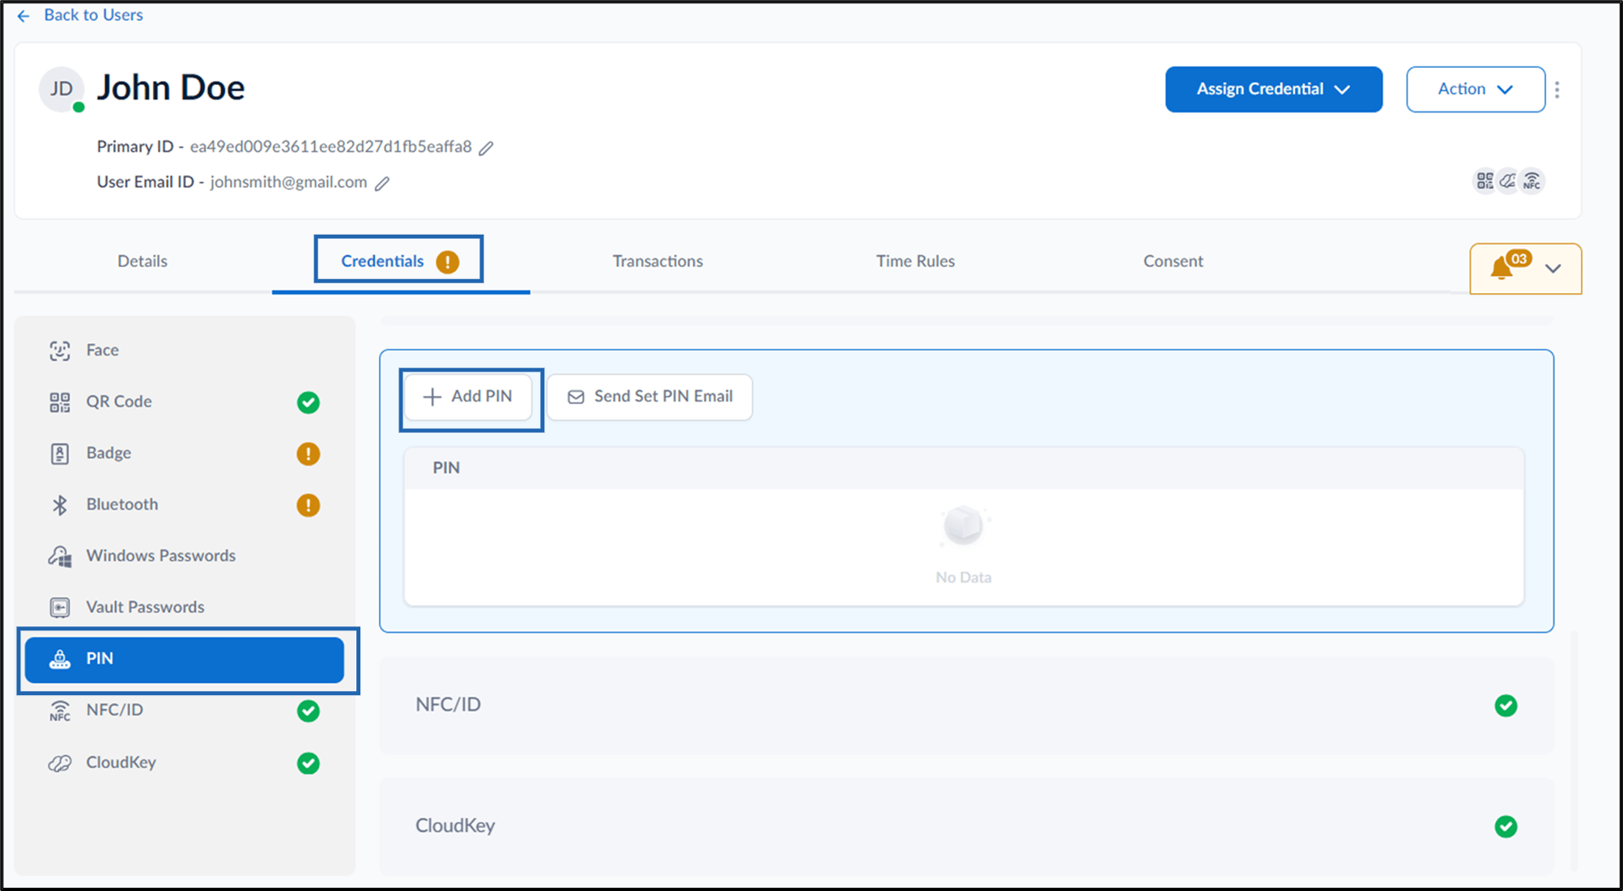This screenshot has width=1623, height=891.
Task: Click the QR Code green check status
Action: [308, 402]
